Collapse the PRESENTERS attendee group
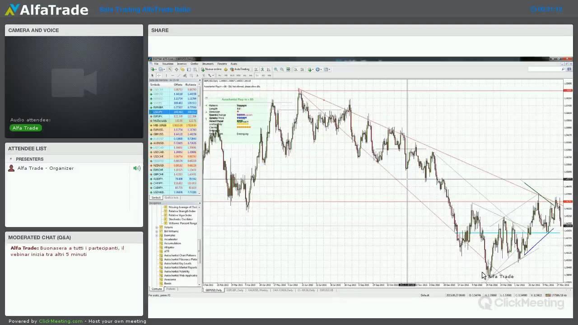 pyautogui.click(x=11, y=159)
